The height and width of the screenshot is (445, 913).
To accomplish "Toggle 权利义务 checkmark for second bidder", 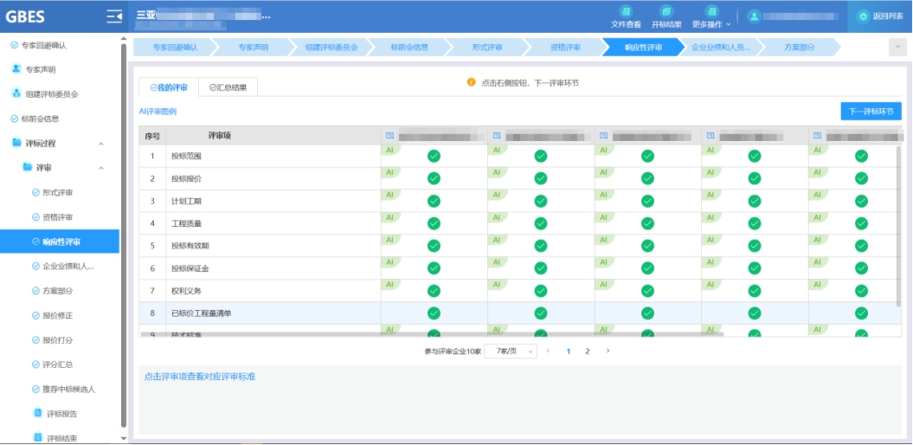I will point(541,291).
